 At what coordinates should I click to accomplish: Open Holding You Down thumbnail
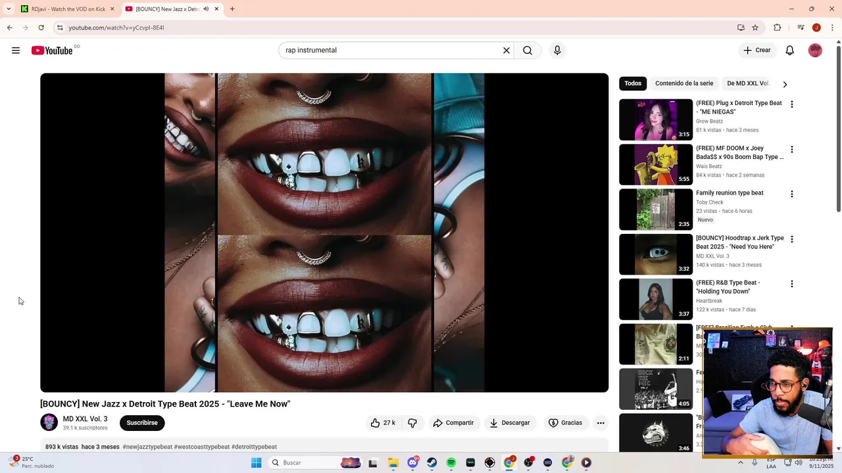pyautogui.click(x=656, y=299)
